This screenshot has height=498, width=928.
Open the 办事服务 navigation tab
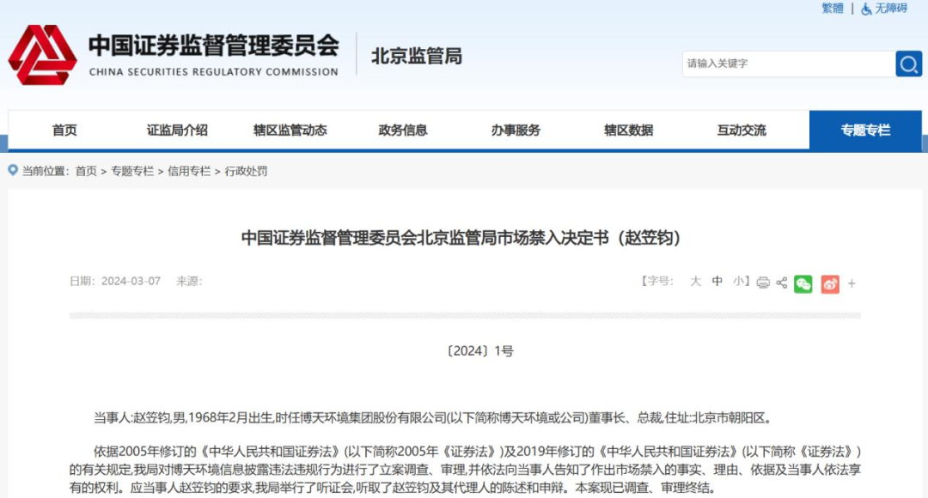[x=516, y=131]
